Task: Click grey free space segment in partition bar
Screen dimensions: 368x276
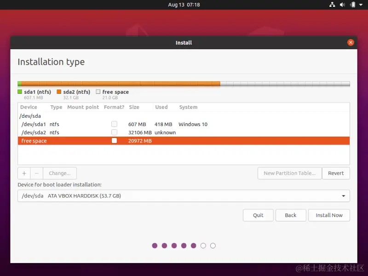Action: (285, 84)
